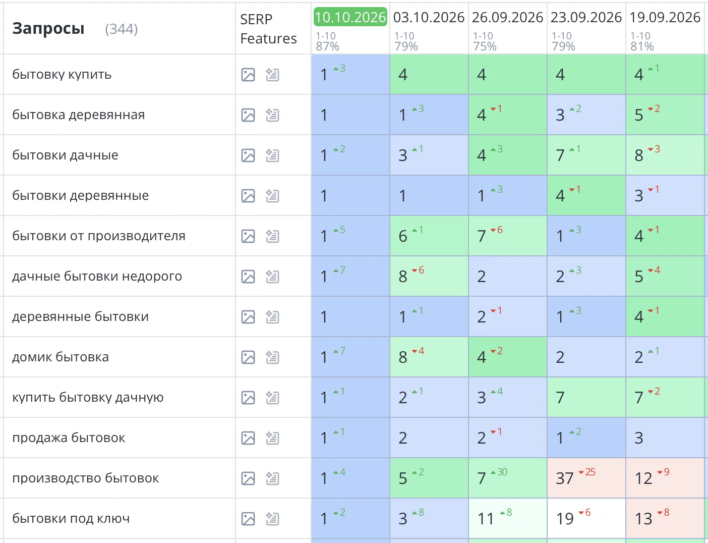Click snippet icon in 'бытовки под ключ' row

pyautogui.click(x=272, y=519)
